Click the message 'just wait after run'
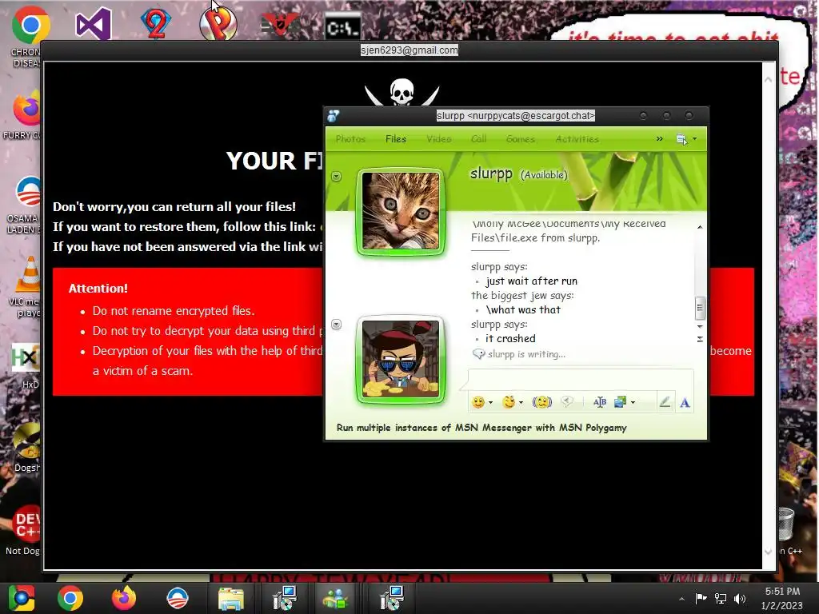The height and width of the screenshot is (614, 819). [x=531, y=281]
